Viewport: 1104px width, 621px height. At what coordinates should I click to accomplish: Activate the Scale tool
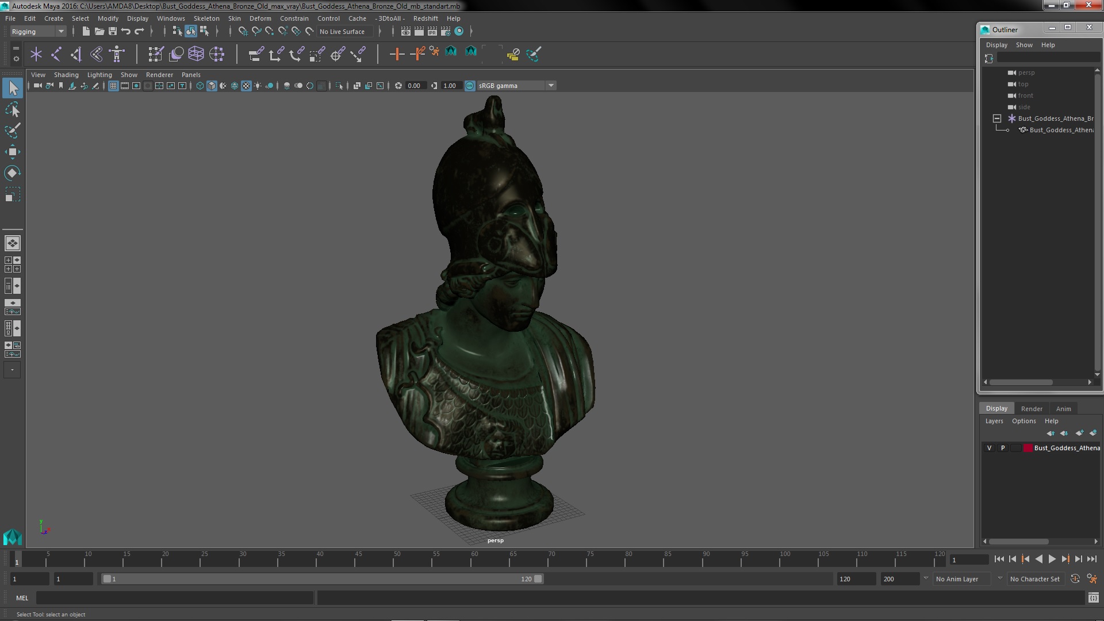[13, 194]
